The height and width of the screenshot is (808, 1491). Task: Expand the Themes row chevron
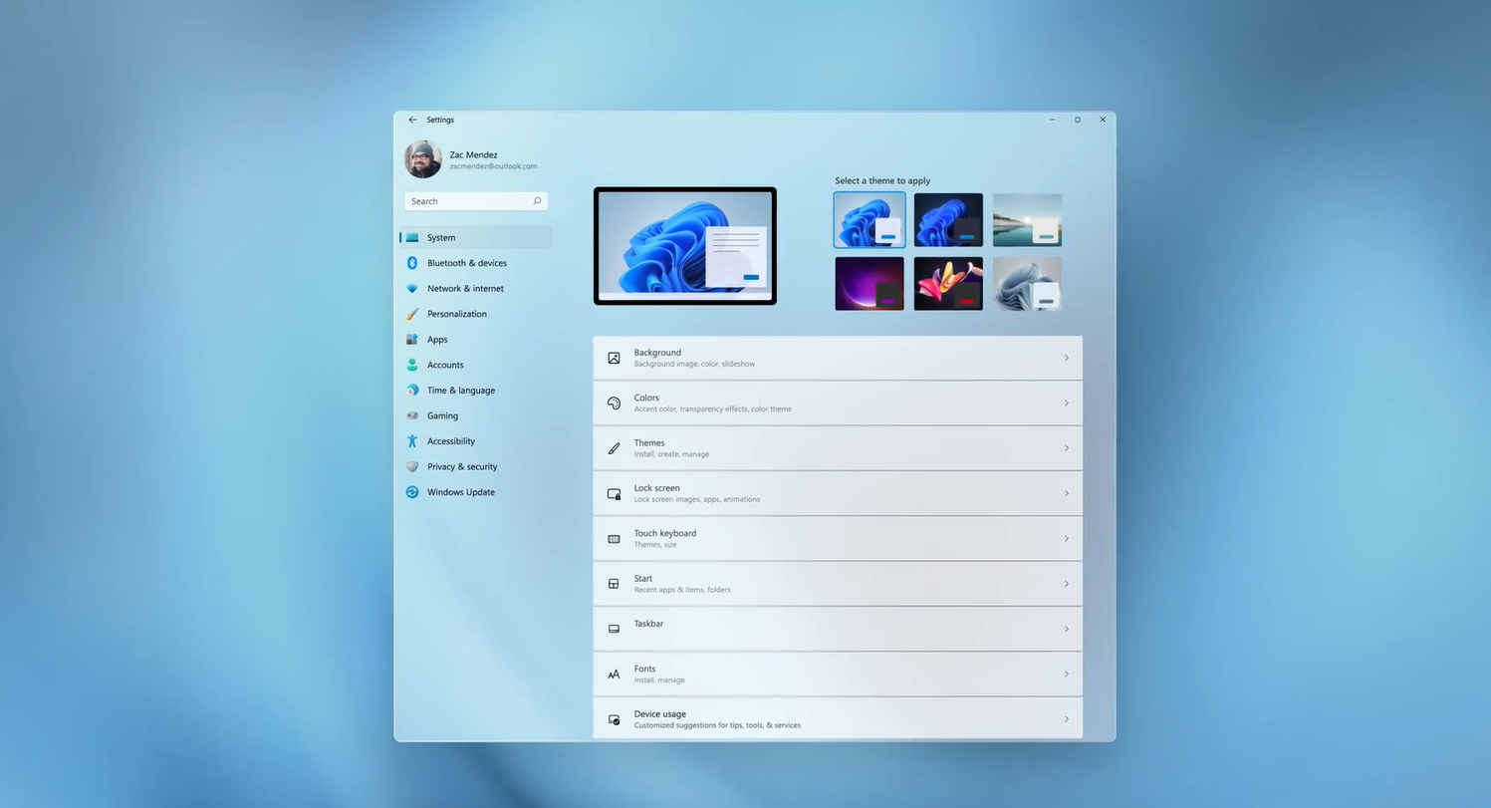[x=1067, y=448]
